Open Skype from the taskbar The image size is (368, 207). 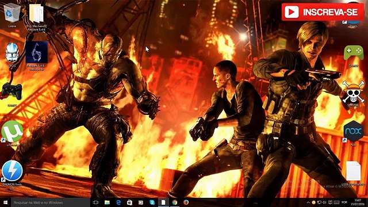(152, 202)
